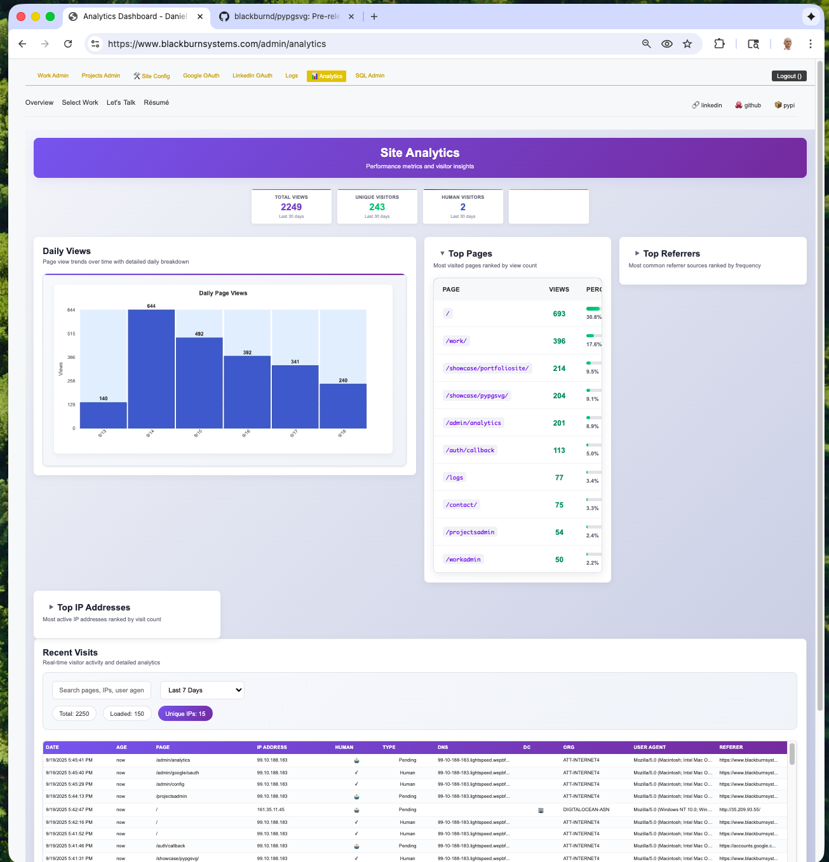The width and height of the screenshot is (829, 862).
Task: Switch to the blackburnd/pypgsvg browser tab
Action: tap(286, 17)
